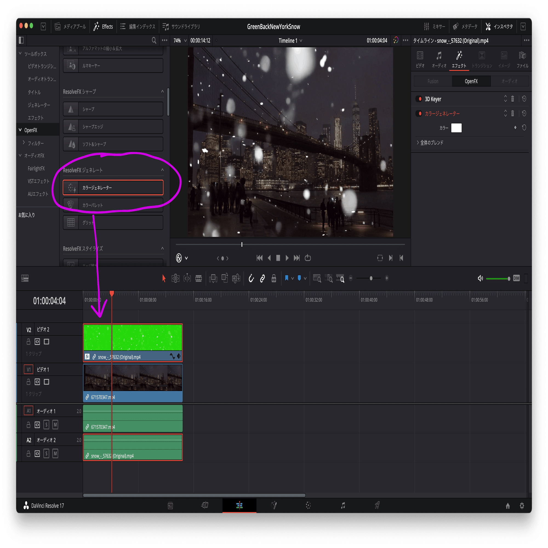Delete the 3D Keyer effect with the trash icon

pyautogui.click(x=513, y=99)
